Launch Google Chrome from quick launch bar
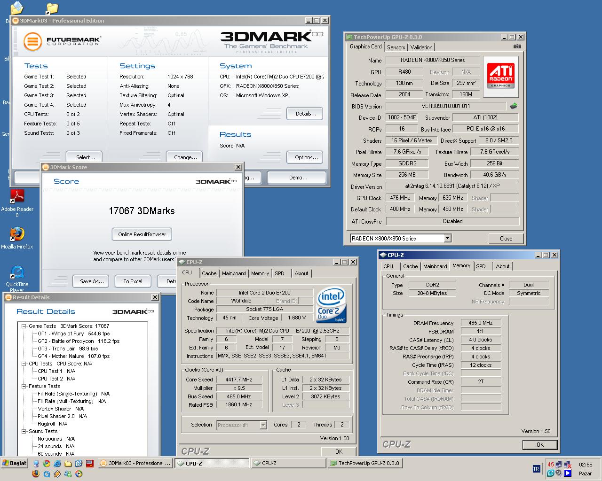 47,463
